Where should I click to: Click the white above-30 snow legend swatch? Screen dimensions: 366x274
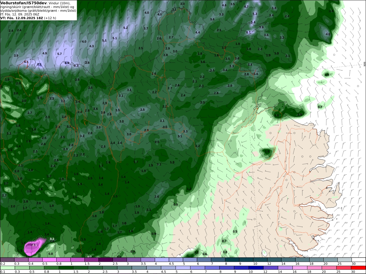point(359,260)
